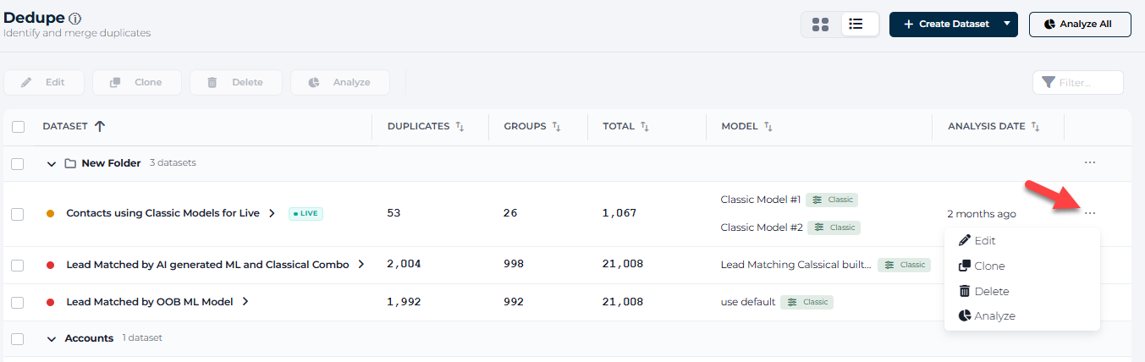Image resolution: width=1145 pixels, height=362 pixels.
Task: Open Contacts using Classic Models for Live
Action: click(162, 213)
